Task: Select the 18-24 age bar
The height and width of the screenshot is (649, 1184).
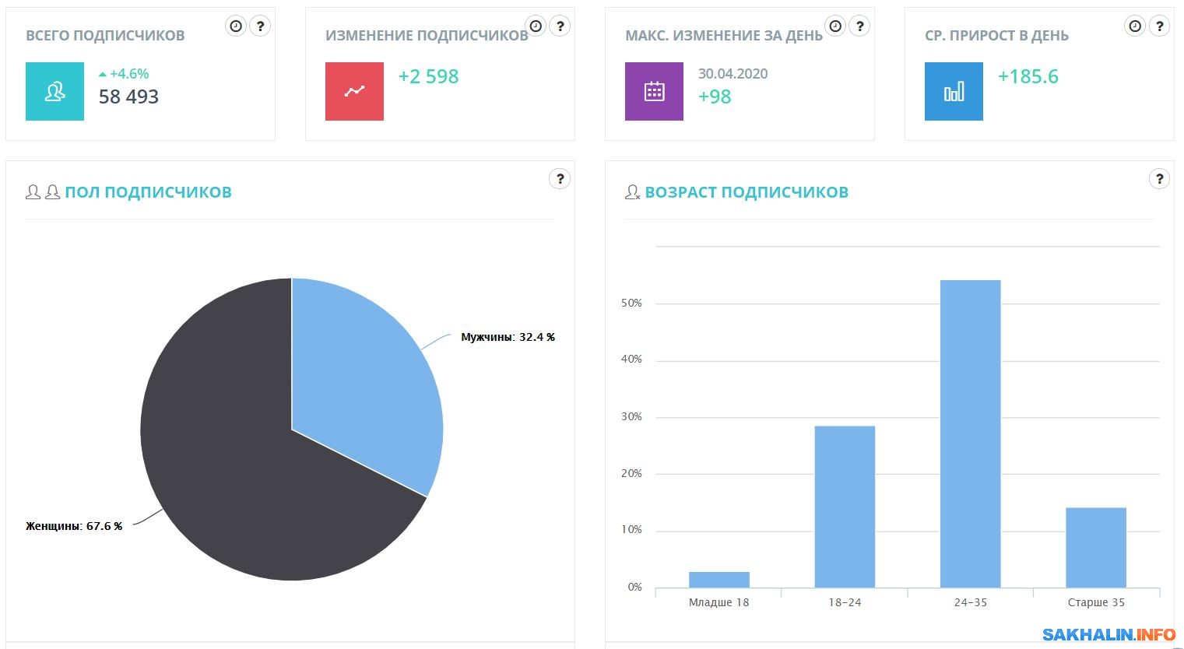Action: tap(845, 506)
